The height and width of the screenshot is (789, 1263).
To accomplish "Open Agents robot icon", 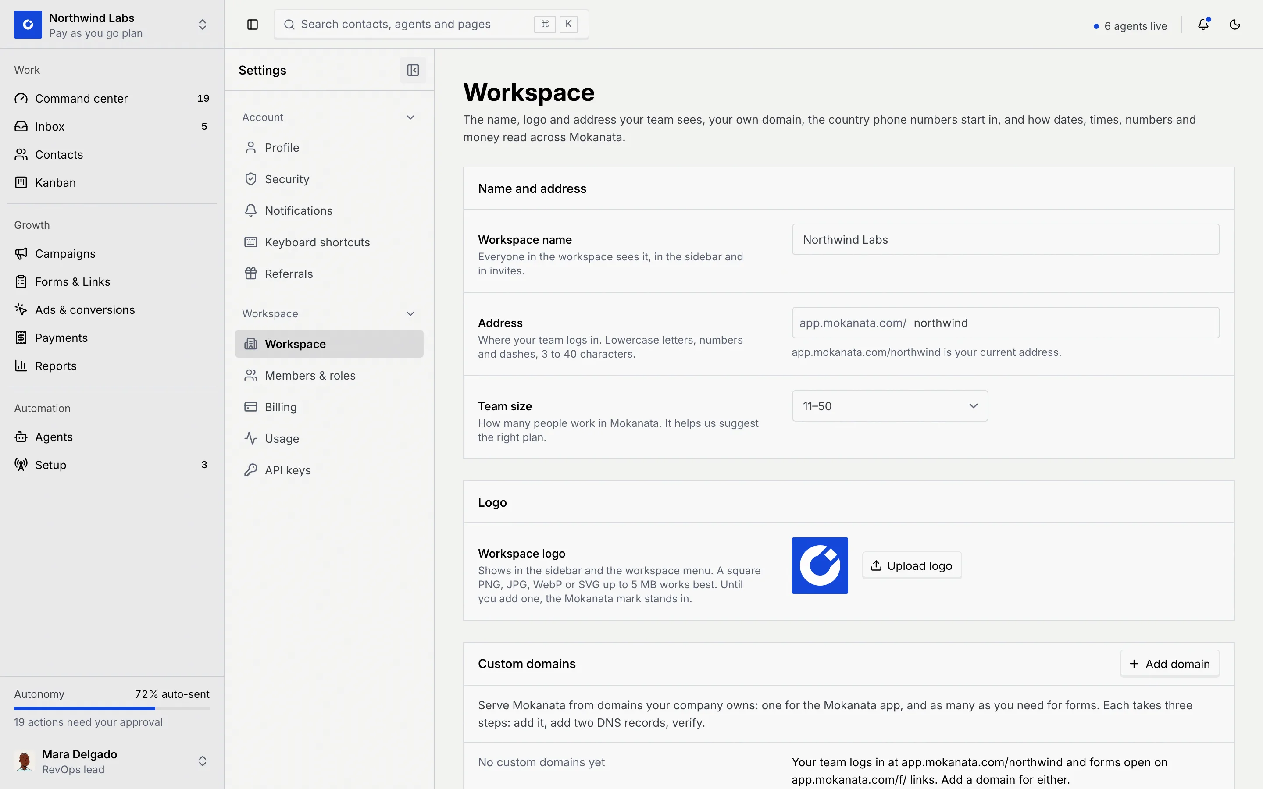I will [x=21, y=437].
